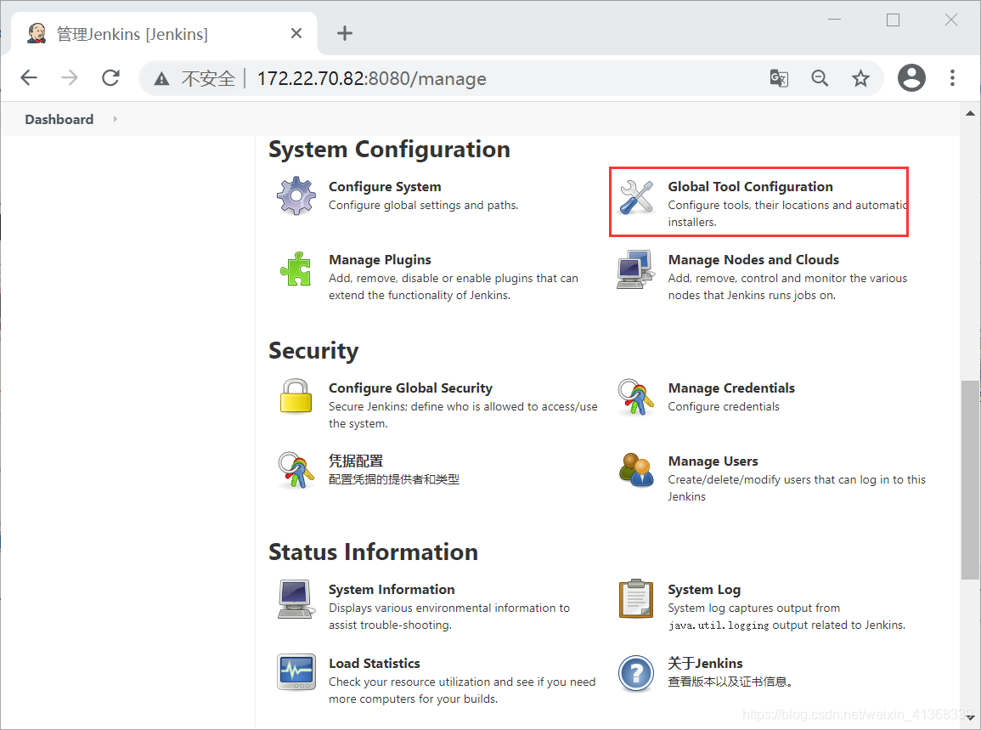This screenshot has width=981, height=730.
Task: Go back with the browser back arrow
Action: point(29,77)
